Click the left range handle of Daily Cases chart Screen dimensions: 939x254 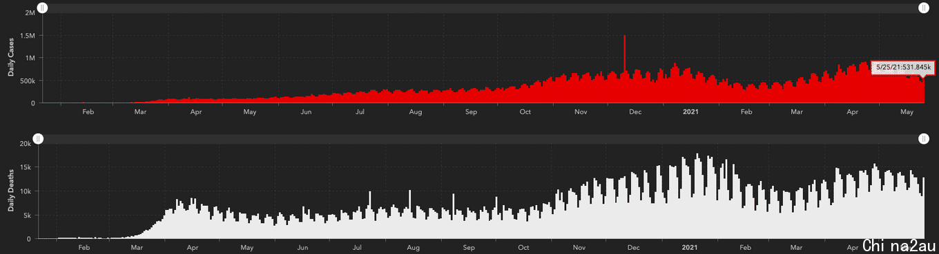43,8
